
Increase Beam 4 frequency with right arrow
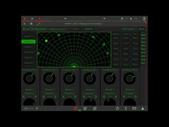[96, 97]
